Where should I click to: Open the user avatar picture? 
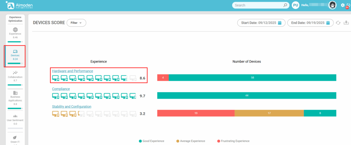332,5
